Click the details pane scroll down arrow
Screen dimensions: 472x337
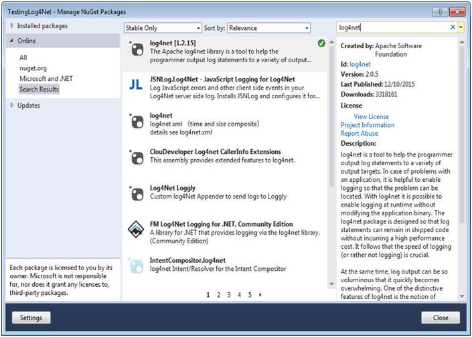462,296
